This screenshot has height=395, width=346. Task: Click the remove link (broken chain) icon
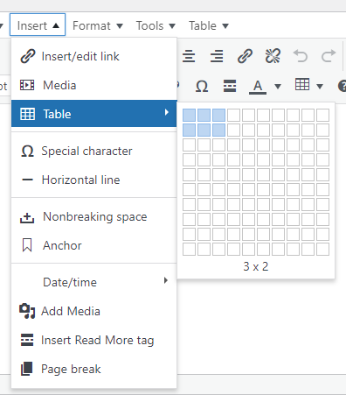coord(273,56)
